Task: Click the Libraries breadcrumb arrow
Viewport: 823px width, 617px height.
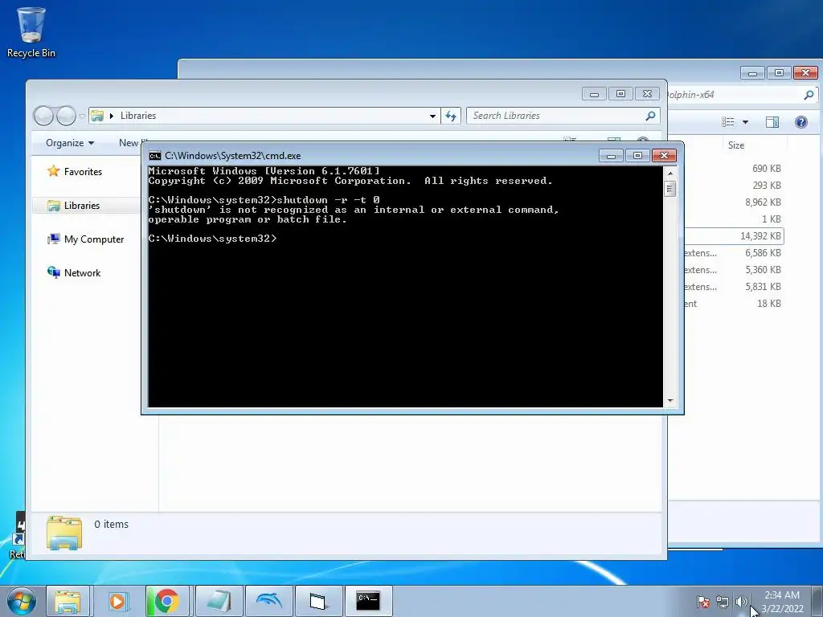Action: [x=111, y=116]
